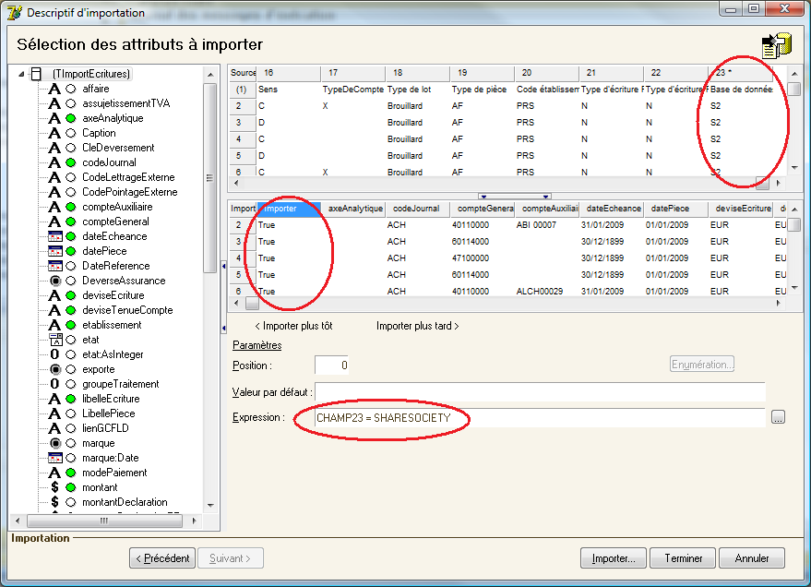Click the text icon beside Caption
The width and height of the screenshot is (811, 587).
[54, 133]
